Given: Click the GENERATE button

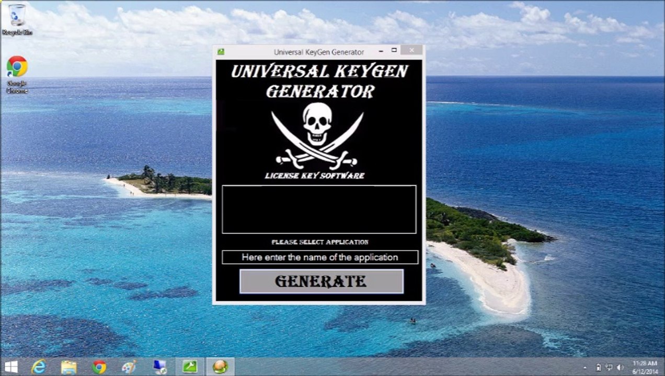Looking at the screenshot, I should 322,281.
